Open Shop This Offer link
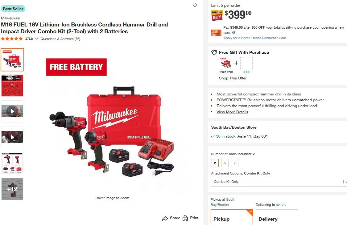The width and height of the screenshot is (347, 225). click(233, 78)
